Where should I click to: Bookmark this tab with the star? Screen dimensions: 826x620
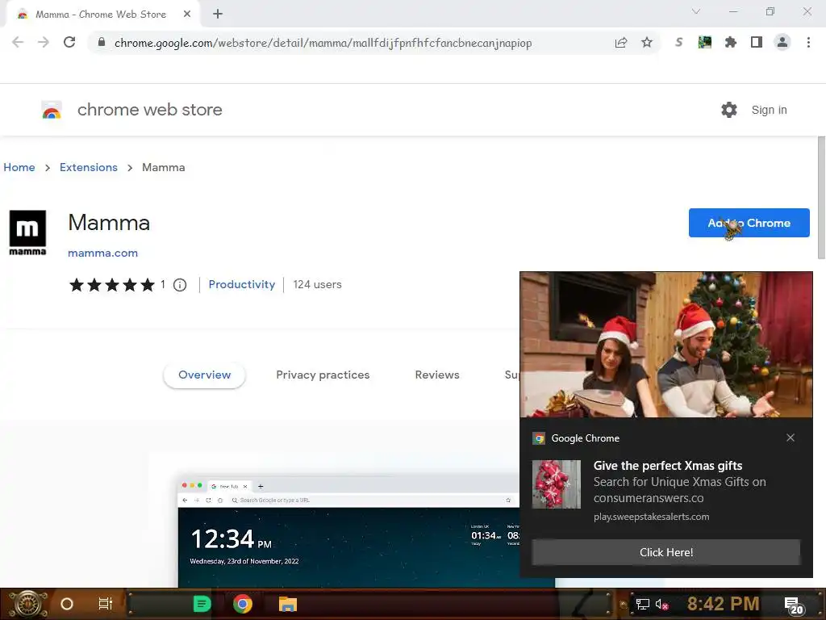(647, 43)
